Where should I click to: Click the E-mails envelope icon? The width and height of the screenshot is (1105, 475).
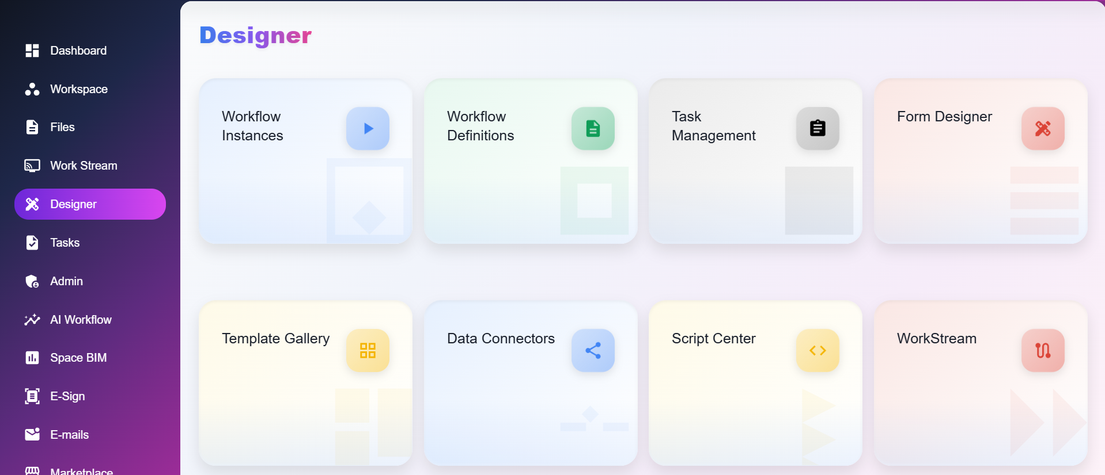pyautogui.click(x=32, y=434)
